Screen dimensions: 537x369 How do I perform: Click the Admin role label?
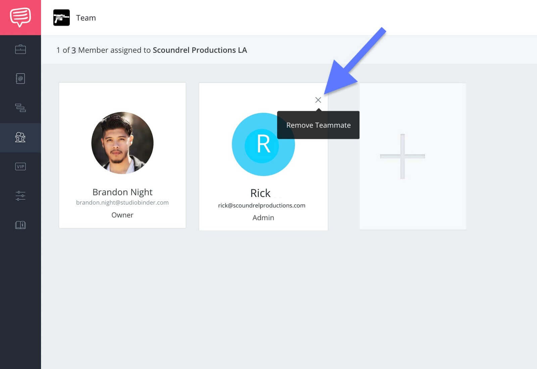coord(263,218)
